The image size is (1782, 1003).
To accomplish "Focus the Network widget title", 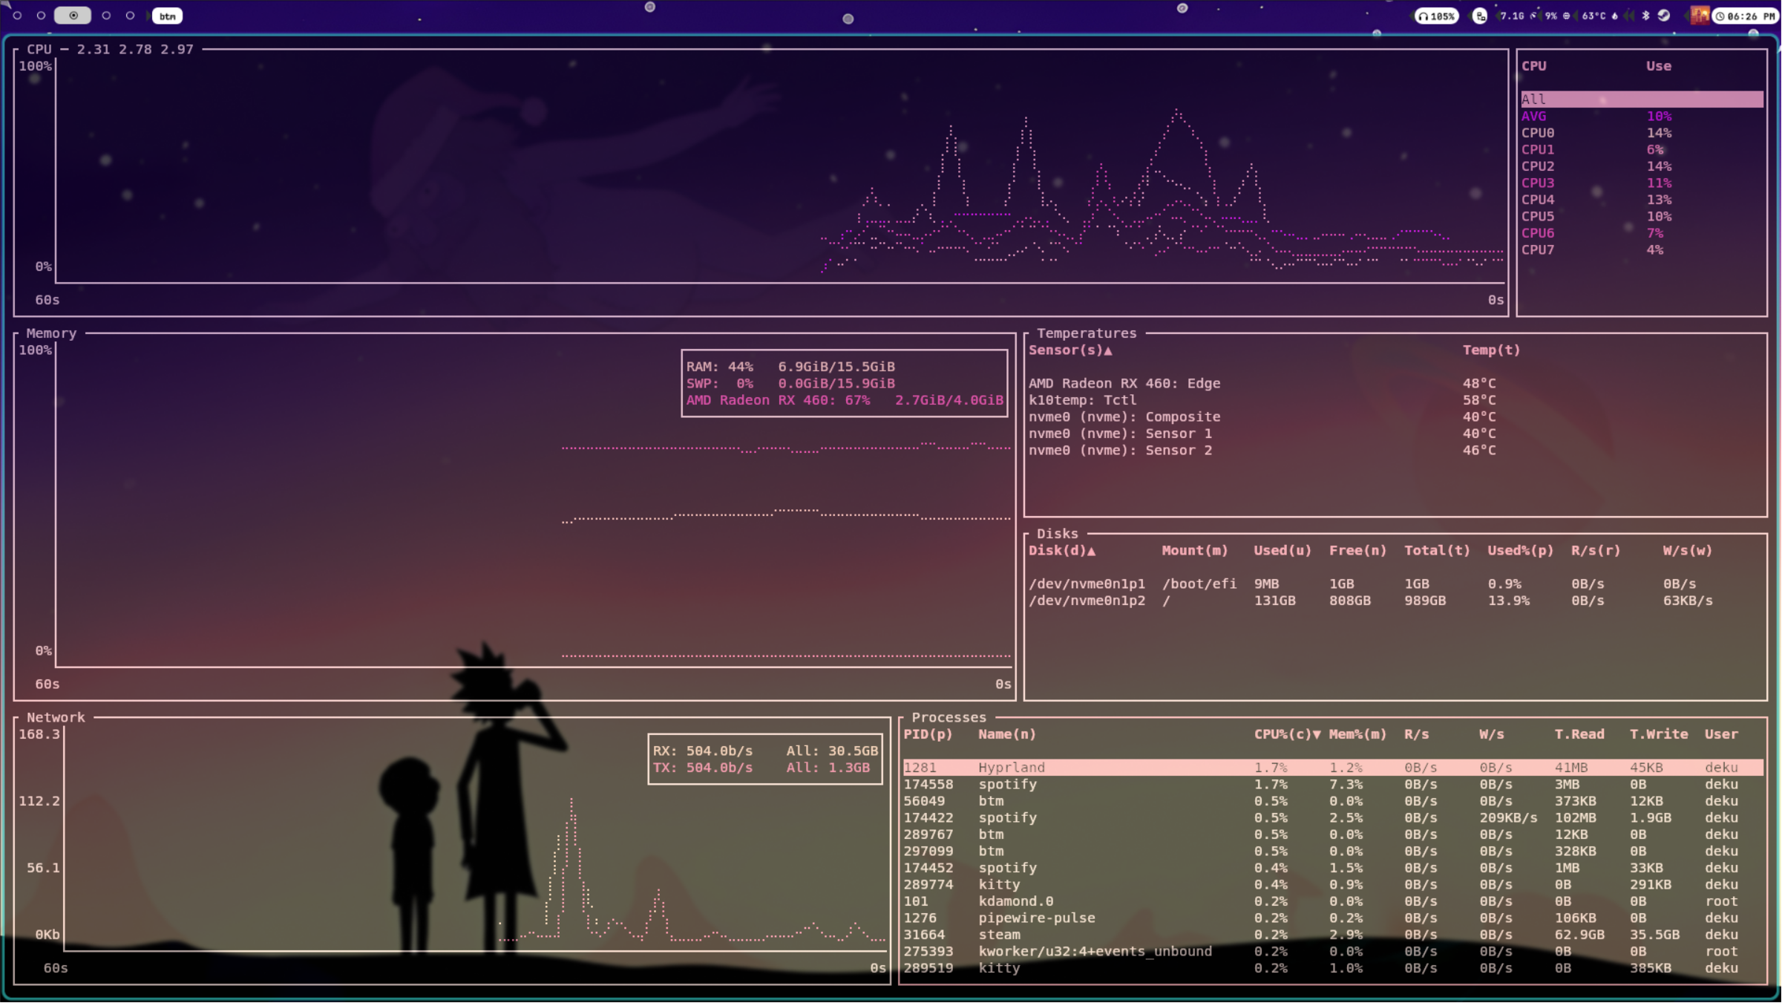I will click(56, 718).
